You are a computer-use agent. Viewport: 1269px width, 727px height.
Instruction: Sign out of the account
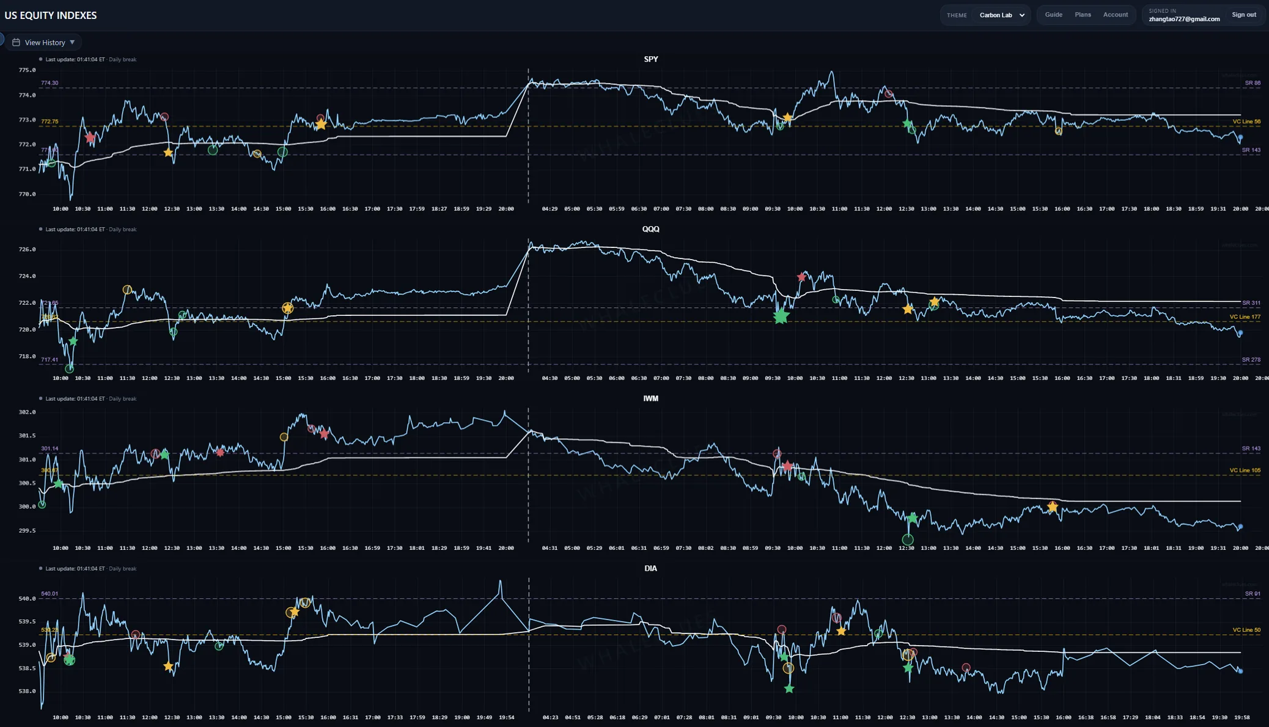click(1244, 15)
